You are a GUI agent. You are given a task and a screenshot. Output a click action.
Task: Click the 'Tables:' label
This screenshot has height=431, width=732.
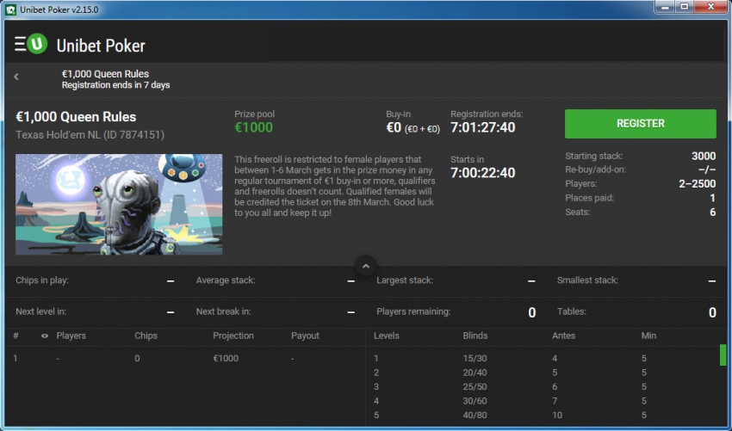click(572, 311)
